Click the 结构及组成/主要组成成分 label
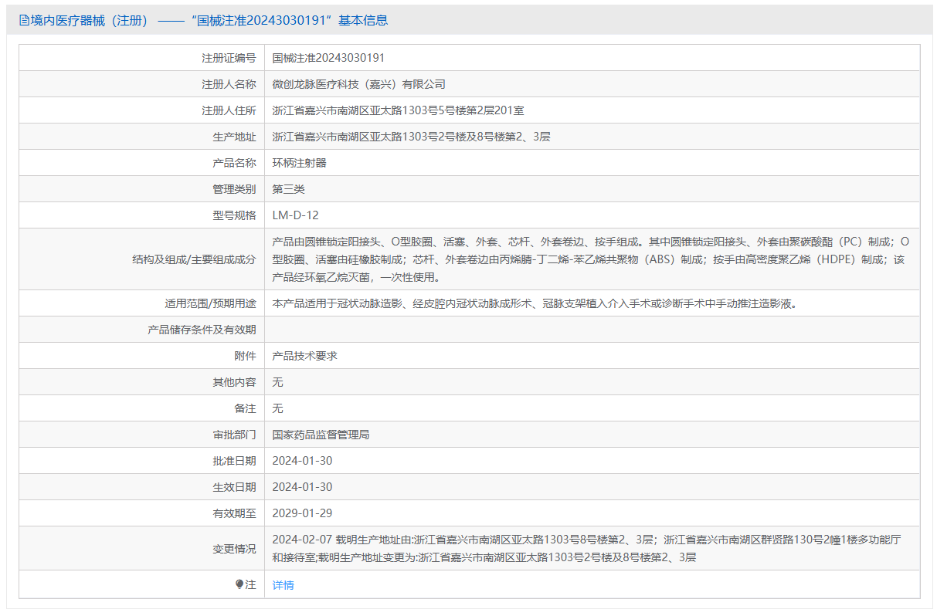Image resolution: width=937 pixels, height=616 pixels. pyautogui.click(x=194, y=259)
